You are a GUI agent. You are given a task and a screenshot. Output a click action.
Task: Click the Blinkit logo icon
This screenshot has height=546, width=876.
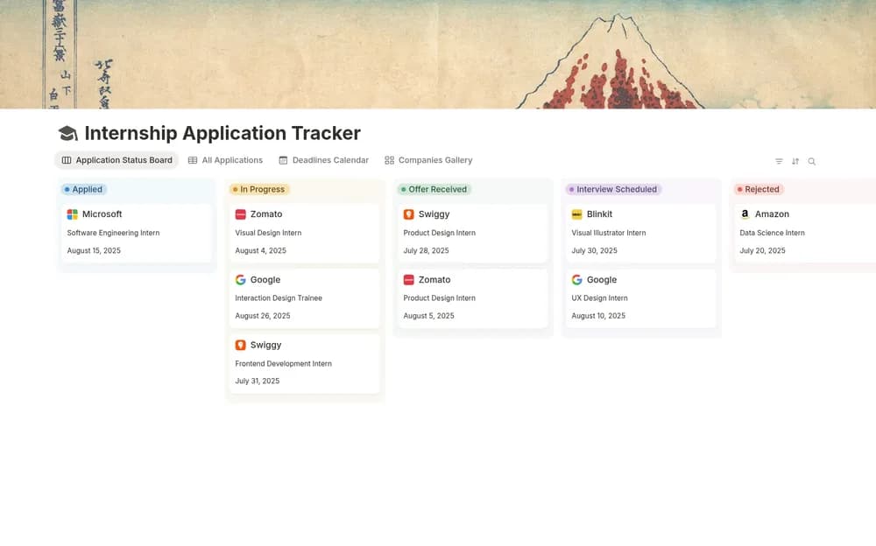[576, 214]
